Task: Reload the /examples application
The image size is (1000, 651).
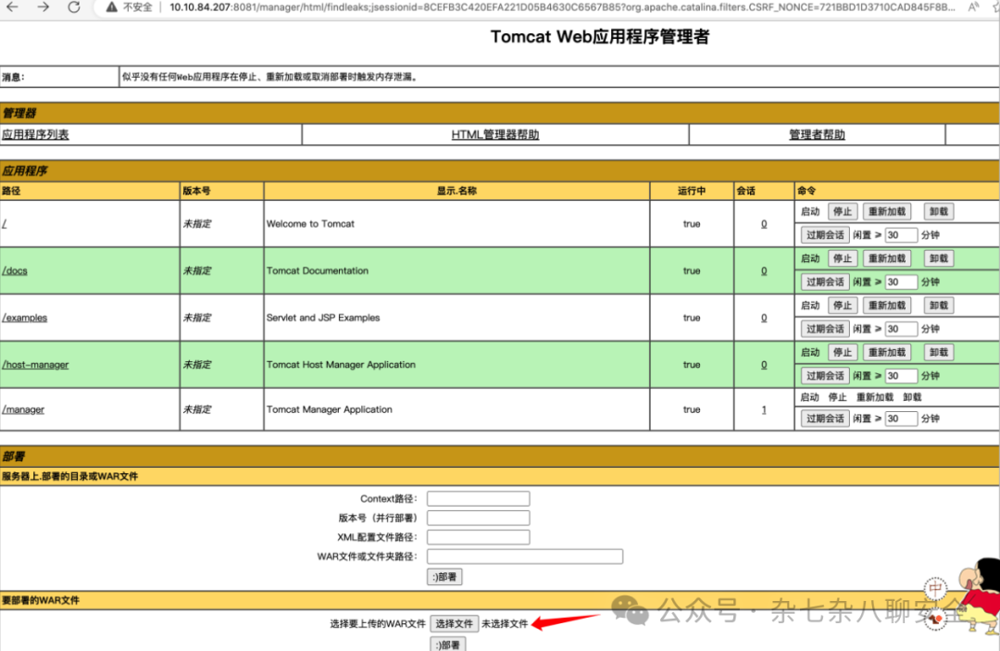Action: (886, 306)
